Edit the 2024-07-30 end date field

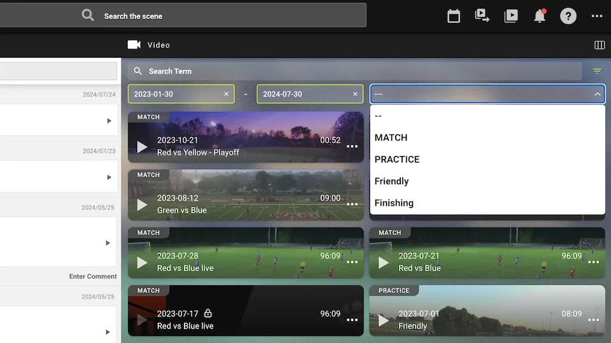[x=310, y=94]
